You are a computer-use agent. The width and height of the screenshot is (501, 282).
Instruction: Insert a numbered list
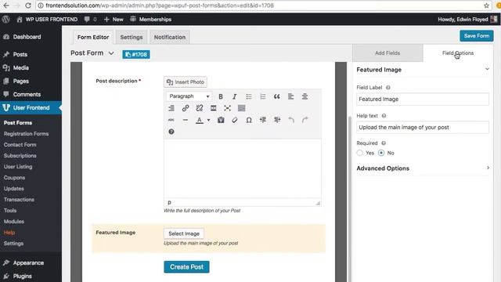coord(263,96)
